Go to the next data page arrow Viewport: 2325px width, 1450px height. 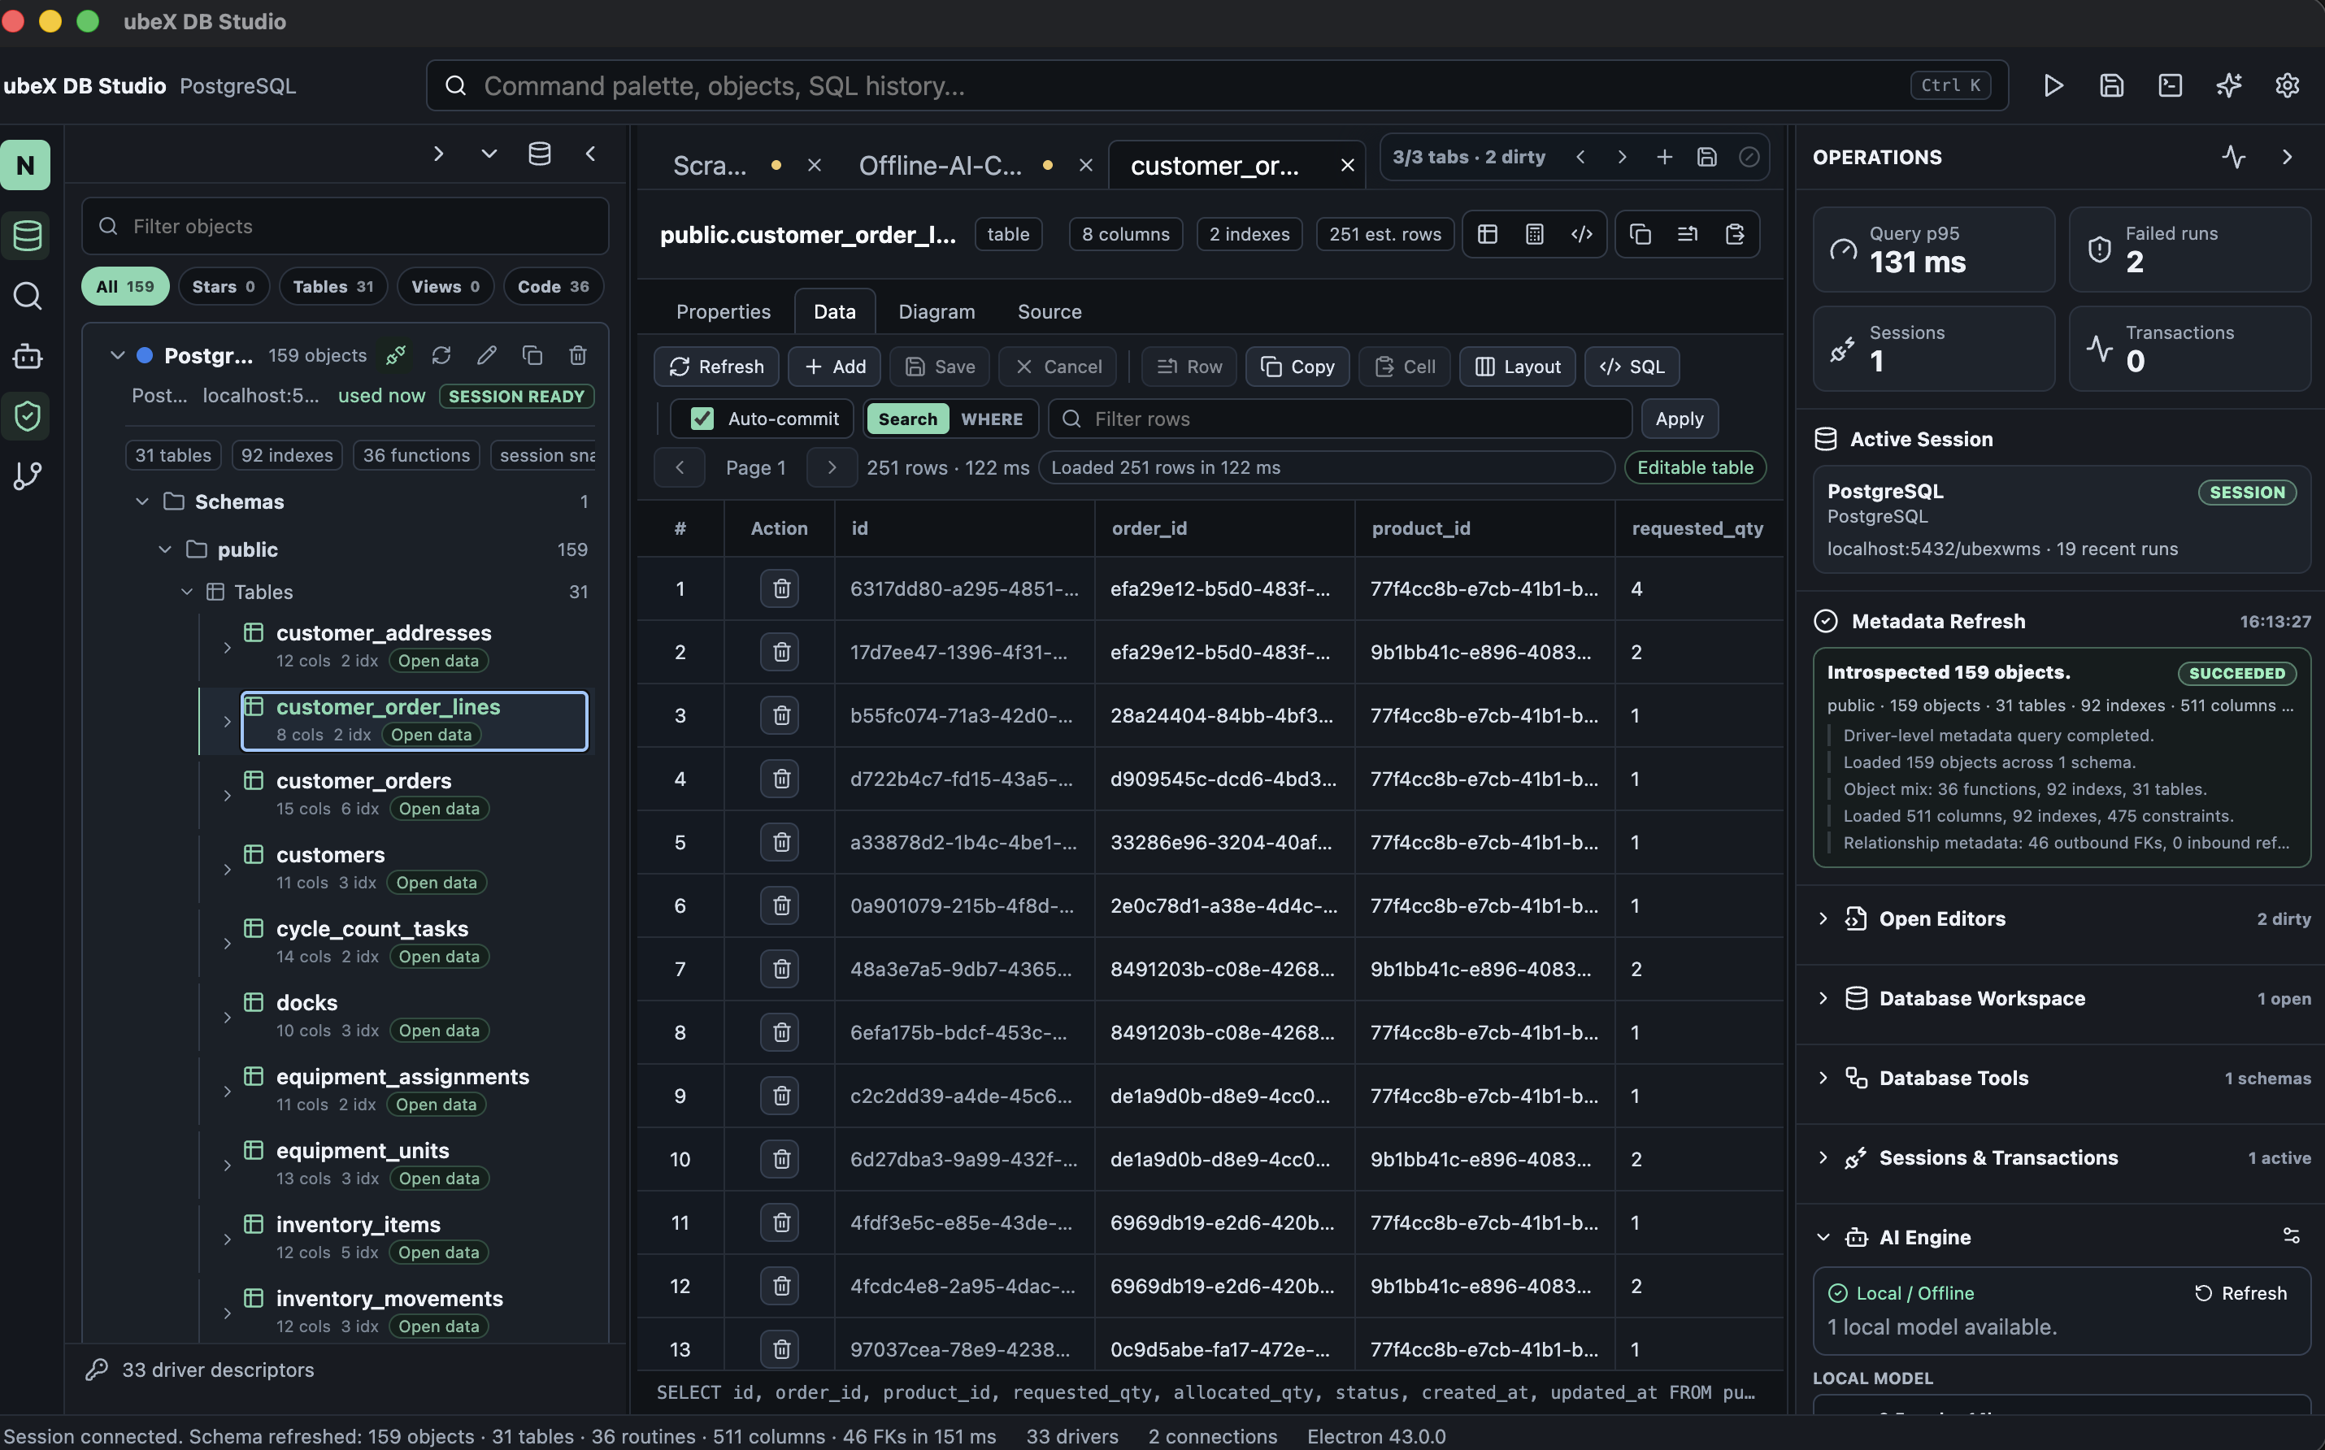(x=832, y=467)
